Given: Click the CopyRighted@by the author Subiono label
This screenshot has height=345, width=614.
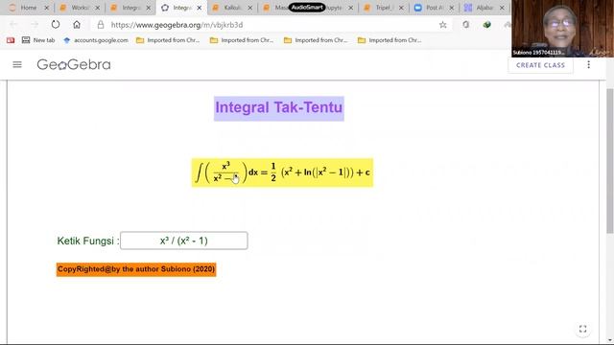Looking at the screenshot, I should pos(136,269).
